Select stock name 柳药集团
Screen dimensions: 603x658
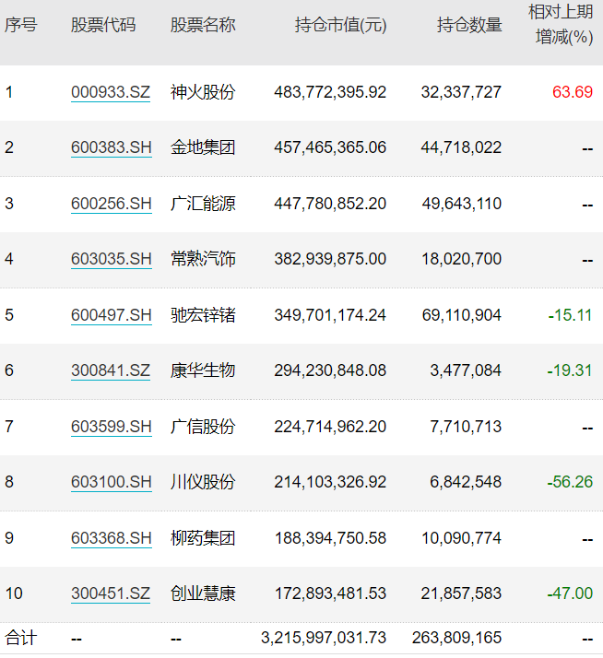[x=203, y=538]
